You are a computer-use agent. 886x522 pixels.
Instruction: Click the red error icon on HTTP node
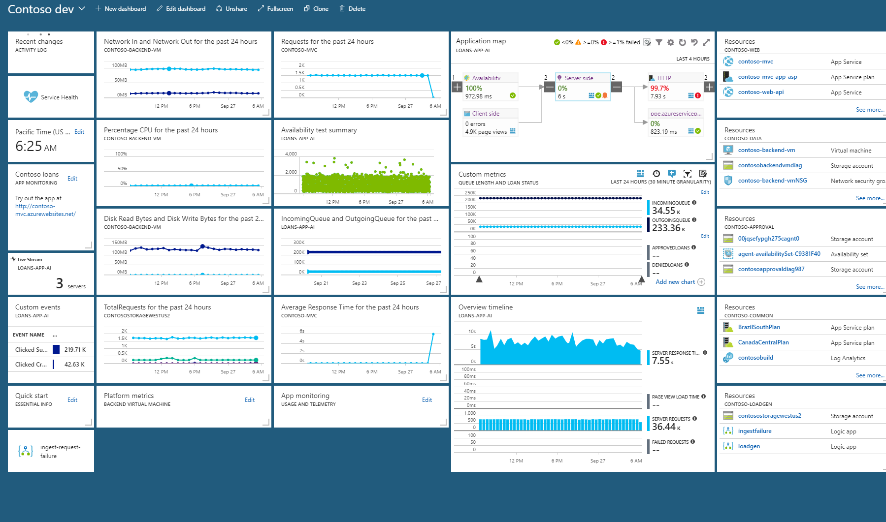click(698, 95)
